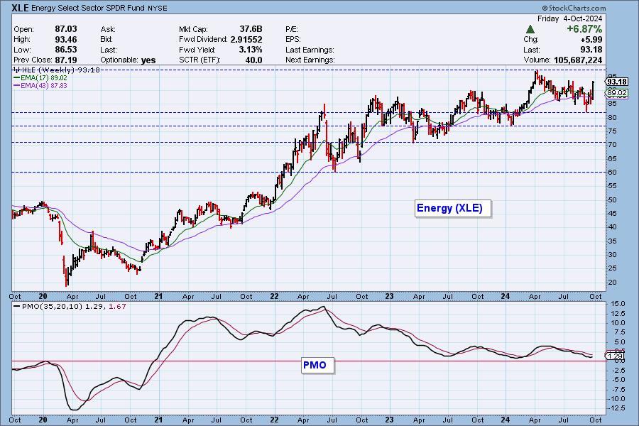639x426 pixels.
Task: Click the Last Earnings: label
Action: (x=310, y=50)
